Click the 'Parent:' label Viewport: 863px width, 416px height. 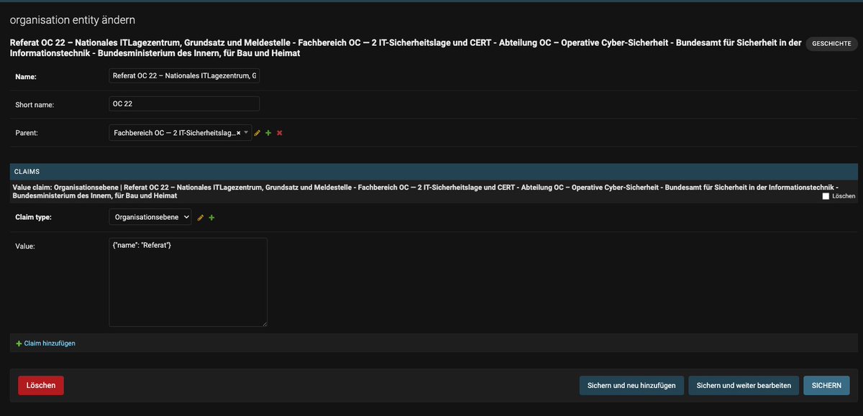tap(27, 133)
